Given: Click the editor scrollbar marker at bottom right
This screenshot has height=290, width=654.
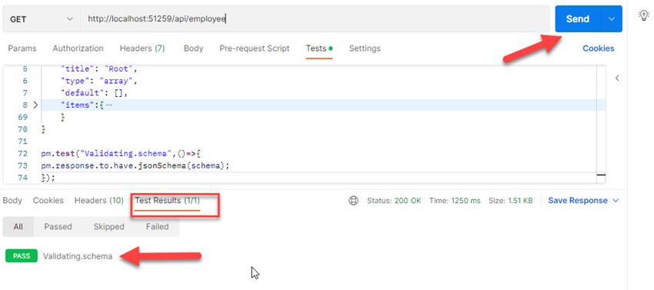Looking at the screenshot, I should point(601,175).
